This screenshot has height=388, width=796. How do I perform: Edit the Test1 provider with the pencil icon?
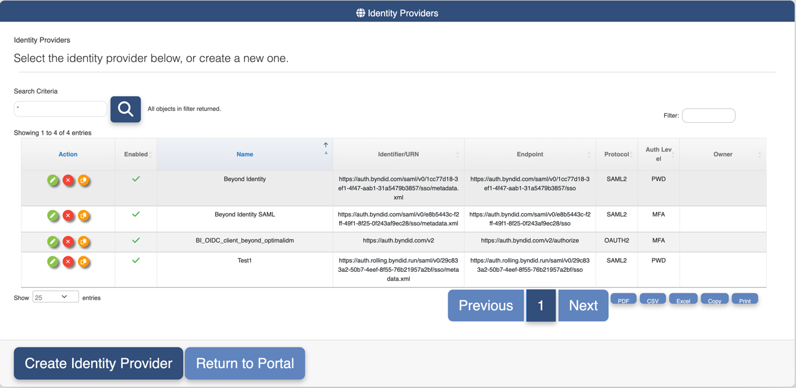coord(53,262)
